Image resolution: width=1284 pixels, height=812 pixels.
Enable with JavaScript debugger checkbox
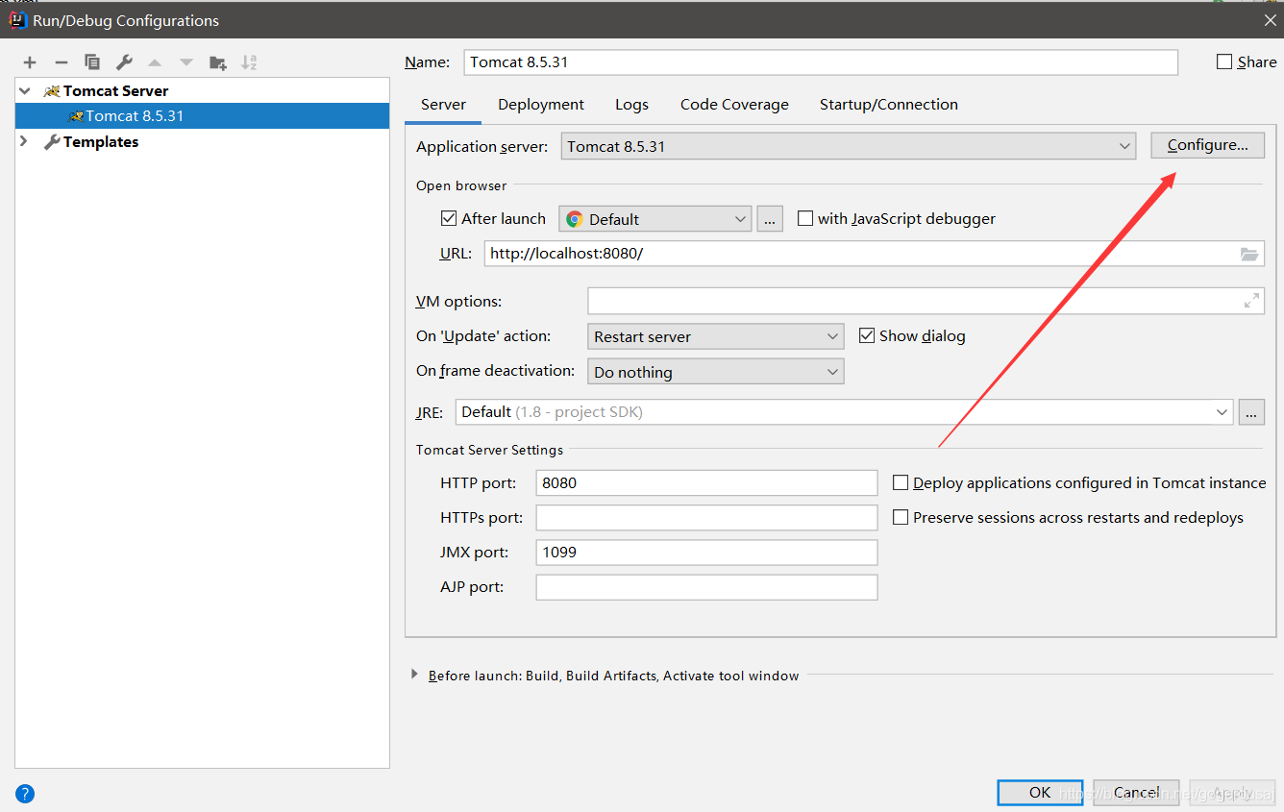pyautogui.click(x=805, y=218)
